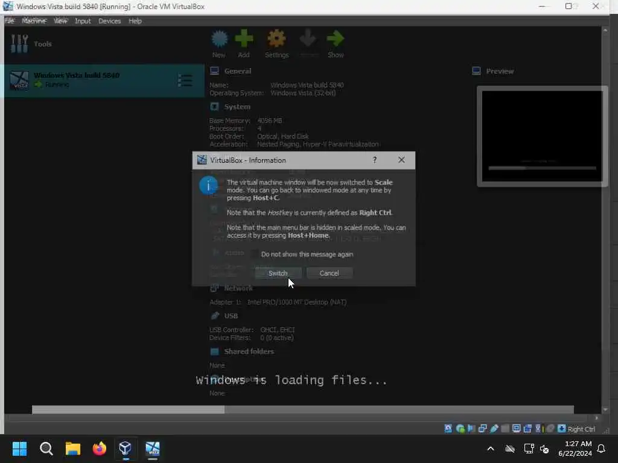Click the recording status bar indicator
The width and height of the screenshot is (618, 463).
(x=527, y=429)
